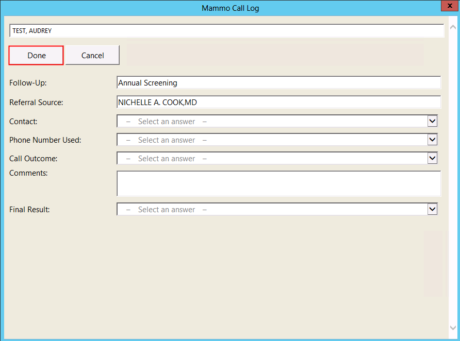Image resolution: width=460 pixels, height=341 pixels.
Task: Open the Phone Number Used dropdown arrow
Action: [432, 140]
